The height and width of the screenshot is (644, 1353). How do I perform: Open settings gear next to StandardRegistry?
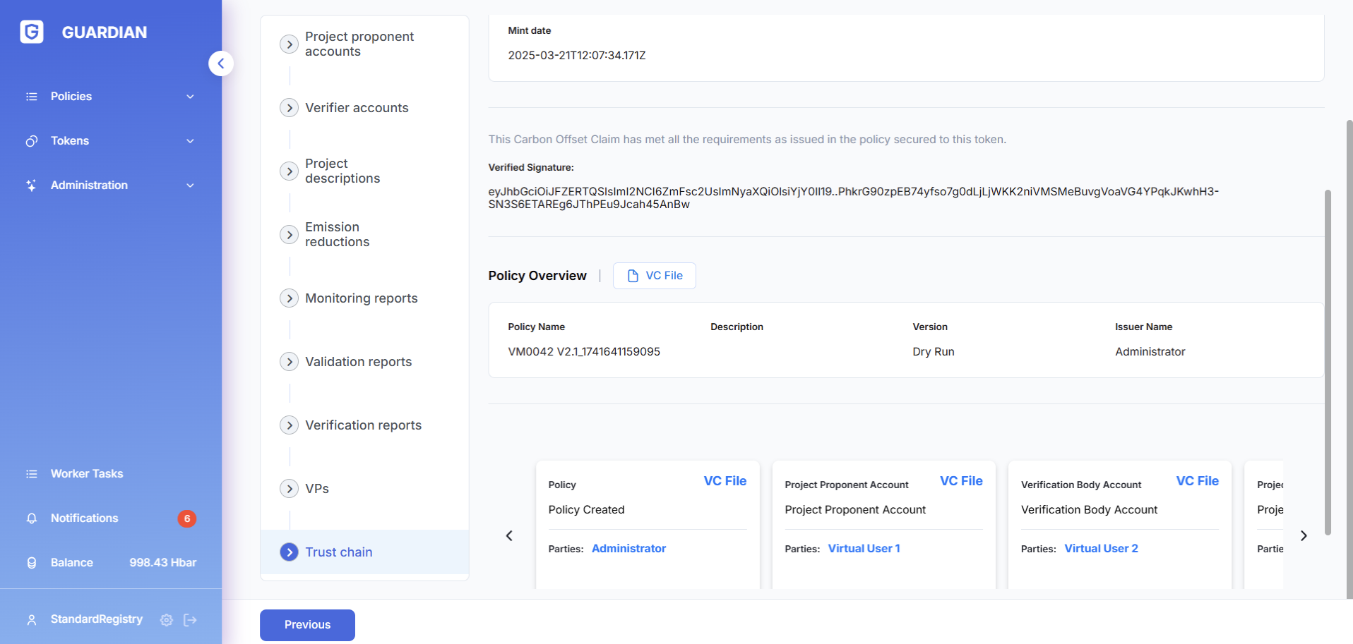coord(167,620)
